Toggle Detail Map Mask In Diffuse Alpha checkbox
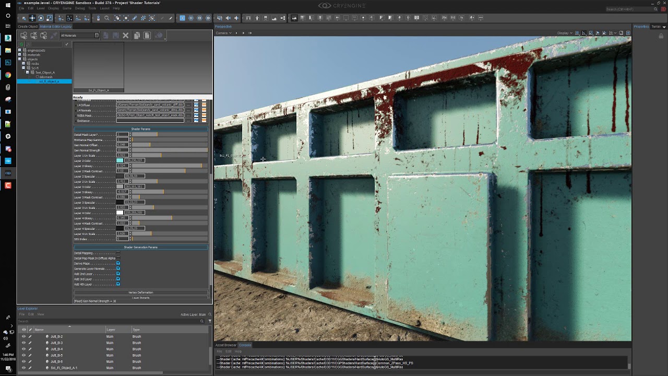The height and width of the screenshot is (376, 668). (x=118, y=258)
